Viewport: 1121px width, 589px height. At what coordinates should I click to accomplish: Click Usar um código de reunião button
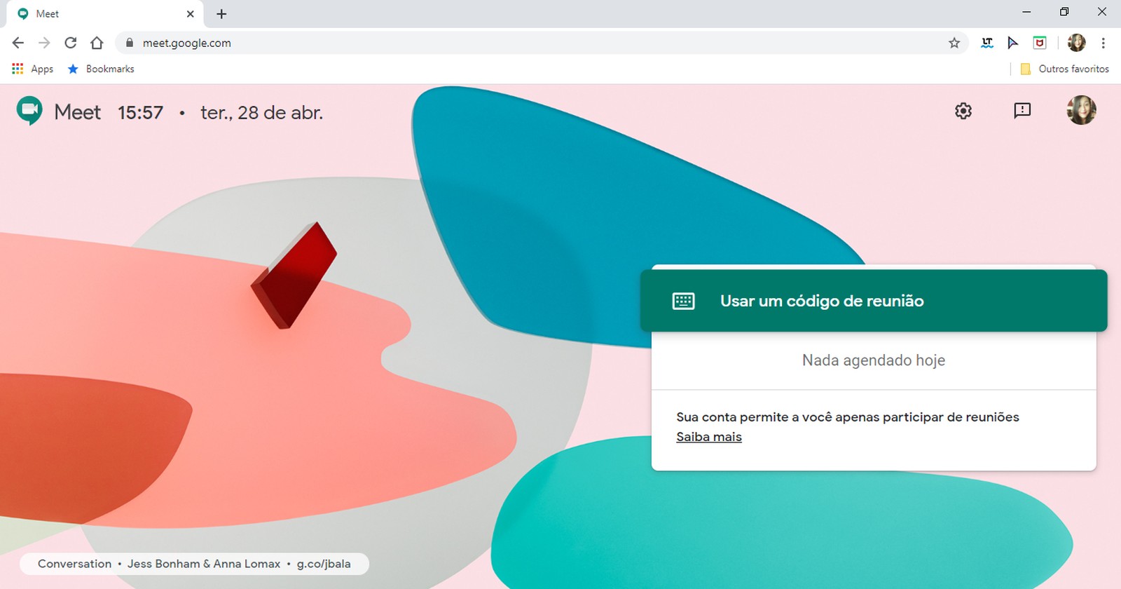874,301
